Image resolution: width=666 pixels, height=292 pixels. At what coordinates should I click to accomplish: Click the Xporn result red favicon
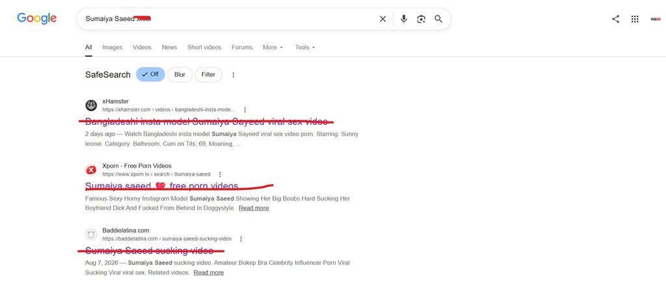point(91,170)
